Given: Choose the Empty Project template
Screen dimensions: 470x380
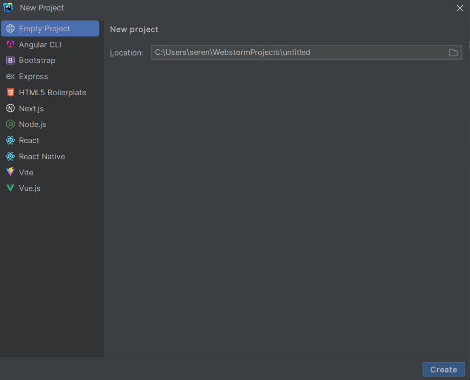Looking at the screenshot, I should [50, 28].
